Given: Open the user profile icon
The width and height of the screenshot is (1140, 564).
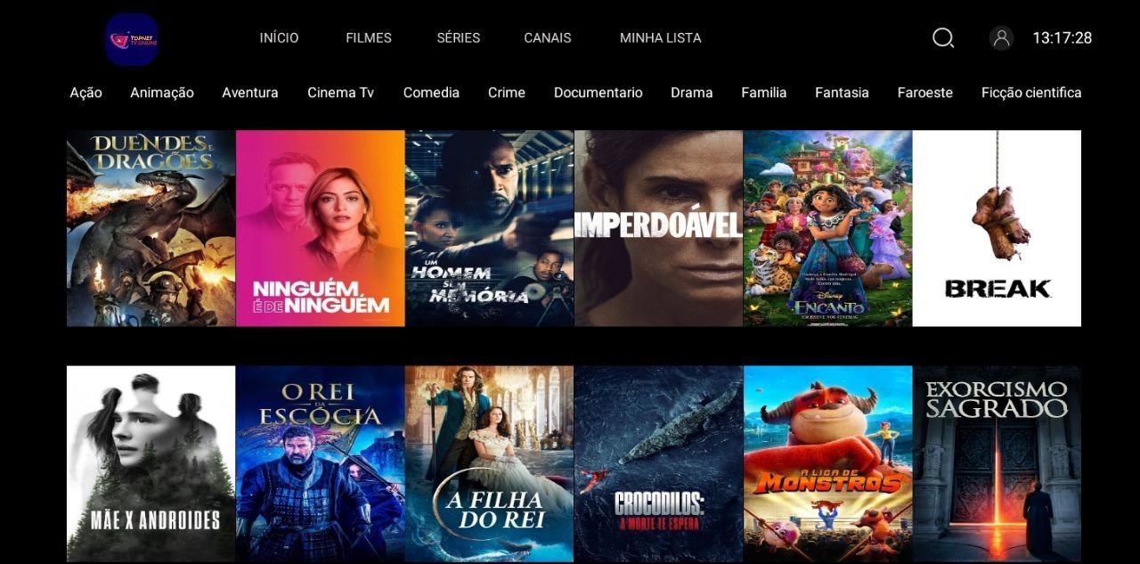Looking at the screenshot, I should [x=1001, y=38].
